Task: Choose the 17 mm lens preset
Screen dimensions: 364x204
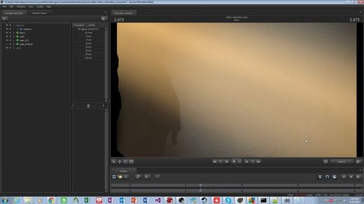Action: coord(88,40)
